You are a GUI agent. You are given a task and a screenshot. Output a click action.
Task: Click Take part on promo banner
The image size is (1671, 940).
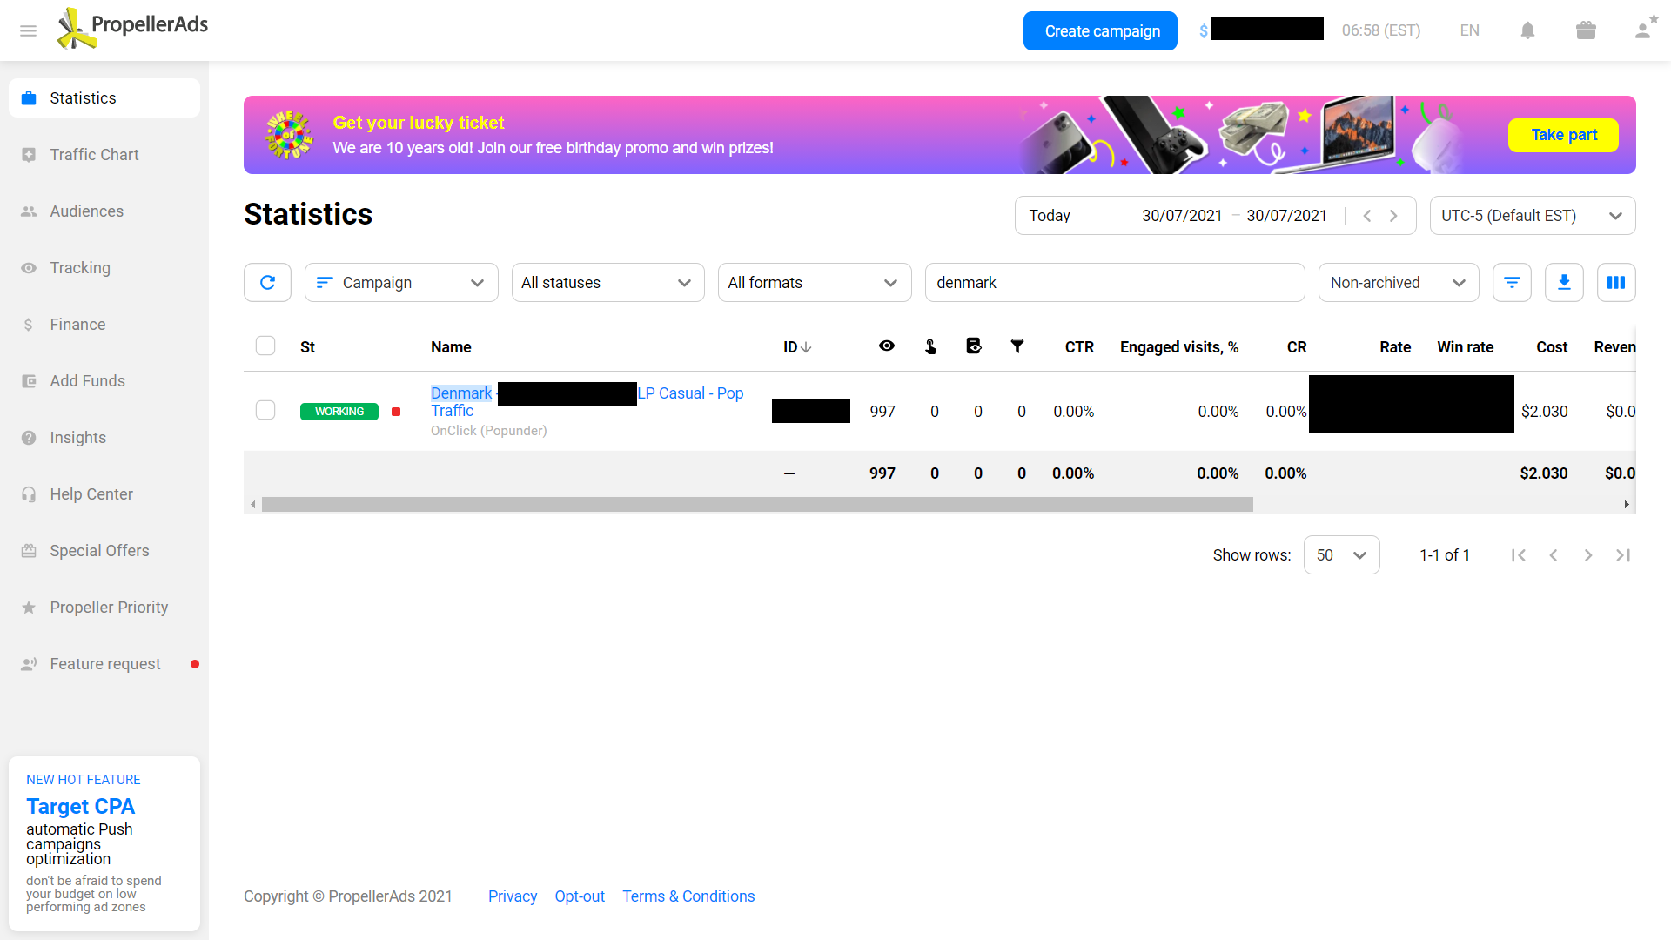pyautogui.click(x=1563, y=135)
